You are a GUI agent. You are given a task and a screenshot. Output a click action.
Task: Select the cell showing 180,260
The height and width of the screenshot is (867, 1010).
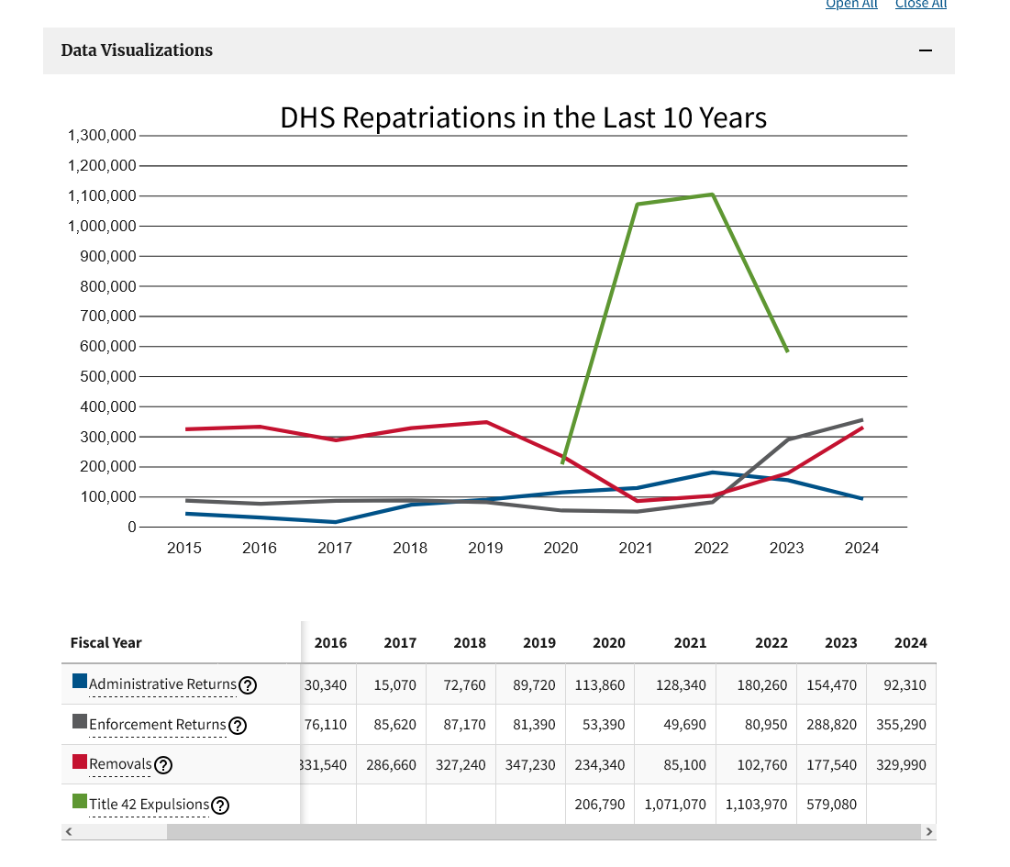tap(756, 684)
